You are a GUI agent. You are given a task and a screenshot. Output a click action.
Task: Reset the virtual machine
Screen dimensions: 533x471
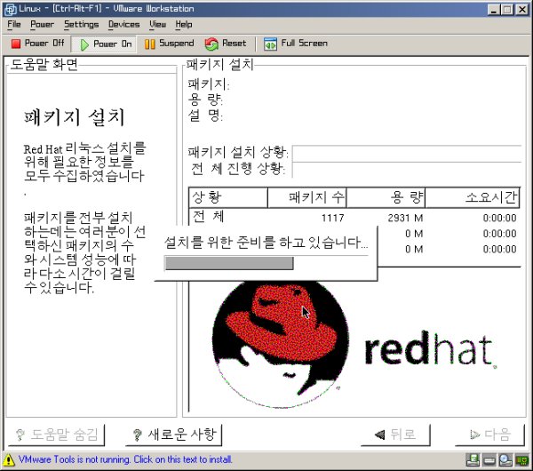226,44
